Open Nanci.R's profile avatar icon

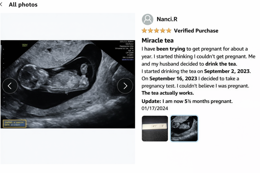pyautogui.click(x=148, y=20)
